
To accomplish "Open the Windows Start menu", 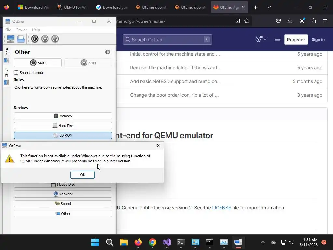I will point(95,242).
